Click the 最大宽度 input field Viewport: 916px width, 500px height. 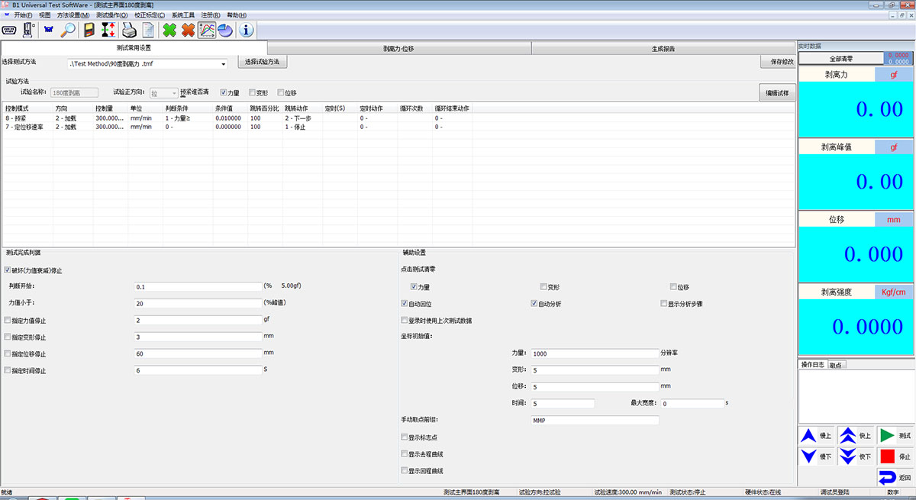692,404
